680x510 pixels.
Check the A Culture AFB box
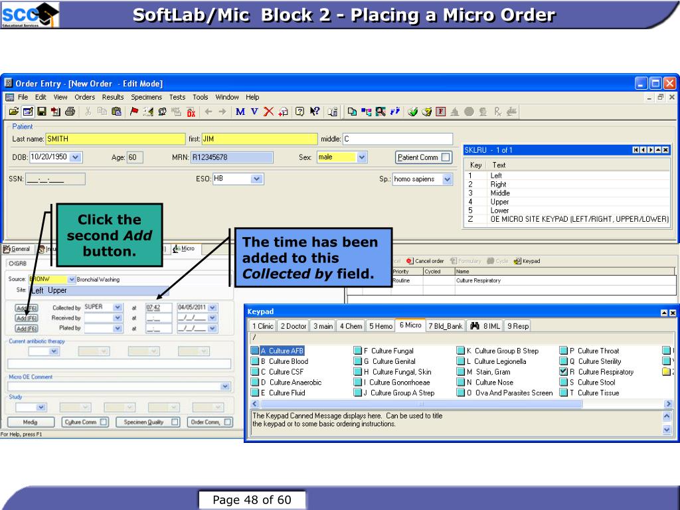(255, 351)
